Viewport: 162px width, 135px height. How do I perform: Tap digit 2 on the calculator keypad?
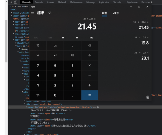coord(55,85)
